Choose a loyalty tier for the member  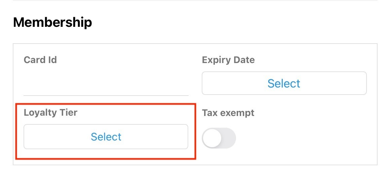[x=106, y=137]
